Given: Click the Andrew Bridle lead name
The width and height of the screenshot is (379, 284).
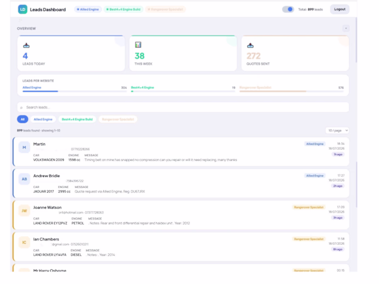Looking at the screenshot, I should click(x=47, y=176).
